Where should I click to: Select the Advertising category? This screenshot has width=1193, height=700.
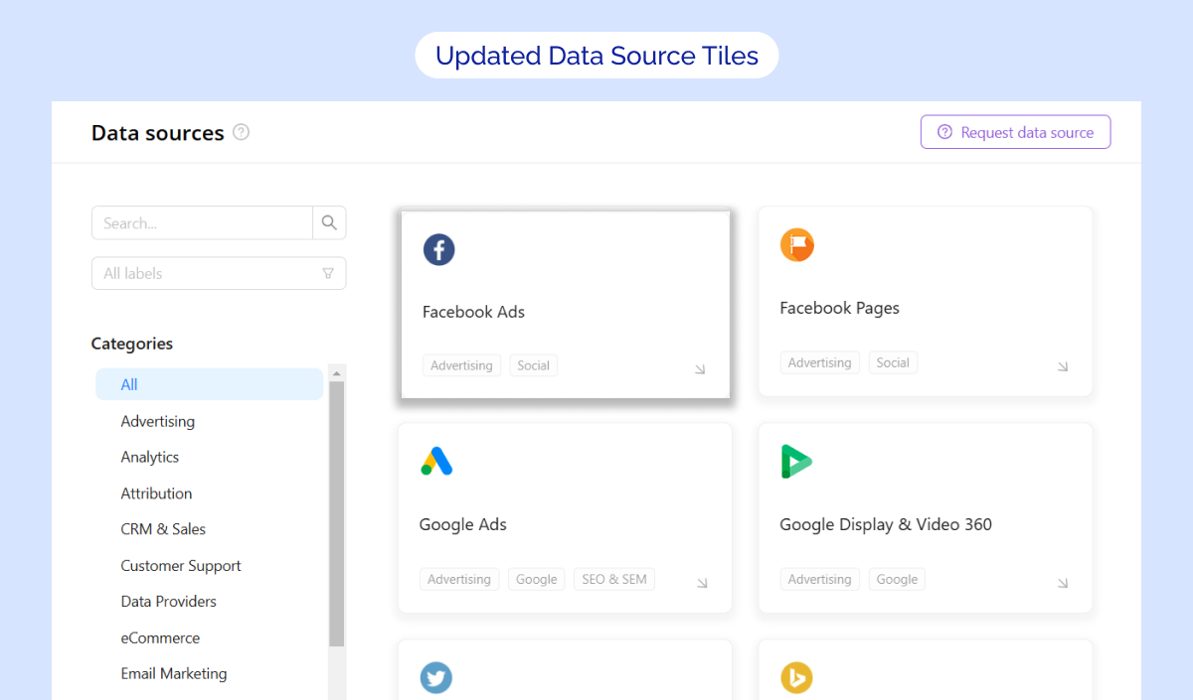click(x=158, y=421)
